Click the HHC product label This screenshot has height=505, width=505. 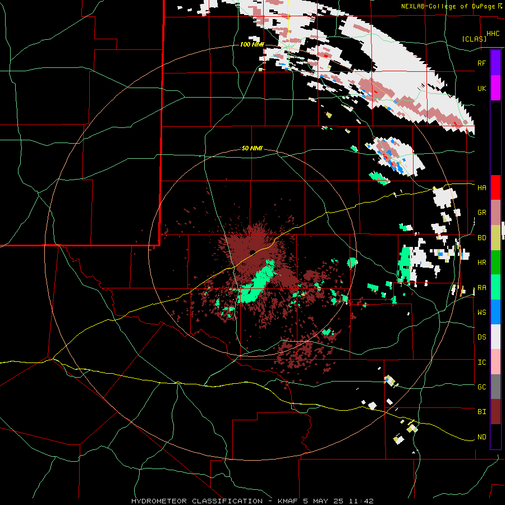click(493, 34)
